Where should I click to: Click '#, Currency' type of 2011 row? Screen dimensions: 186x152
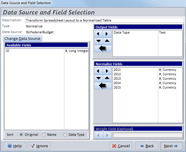coord(167,70)
